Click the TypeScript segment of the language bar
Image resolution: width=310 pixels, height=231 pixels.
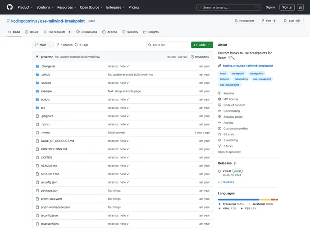click(x=238, y=199)
